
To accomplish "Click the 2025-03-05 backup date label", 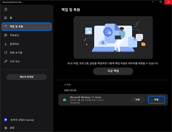I will point(70,90).
